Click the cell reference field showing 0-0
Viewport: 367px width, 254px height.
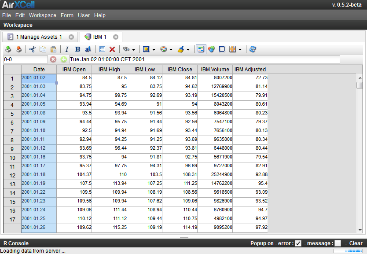(25, 59)
